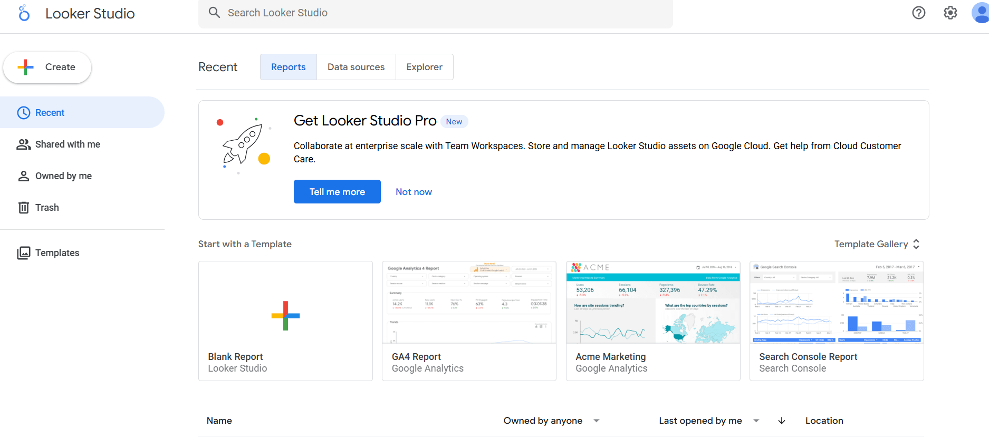
Task: Open the Settings gear icon
Action: point(950,13)
